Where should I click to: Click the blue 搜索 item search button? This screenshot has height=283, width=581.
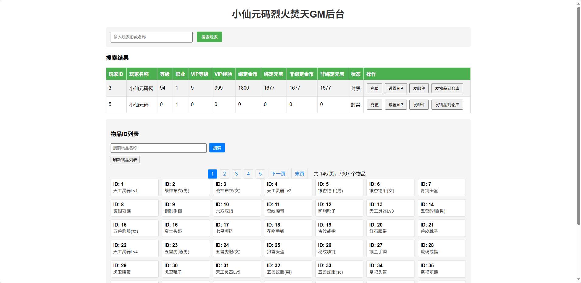(217, 148)
